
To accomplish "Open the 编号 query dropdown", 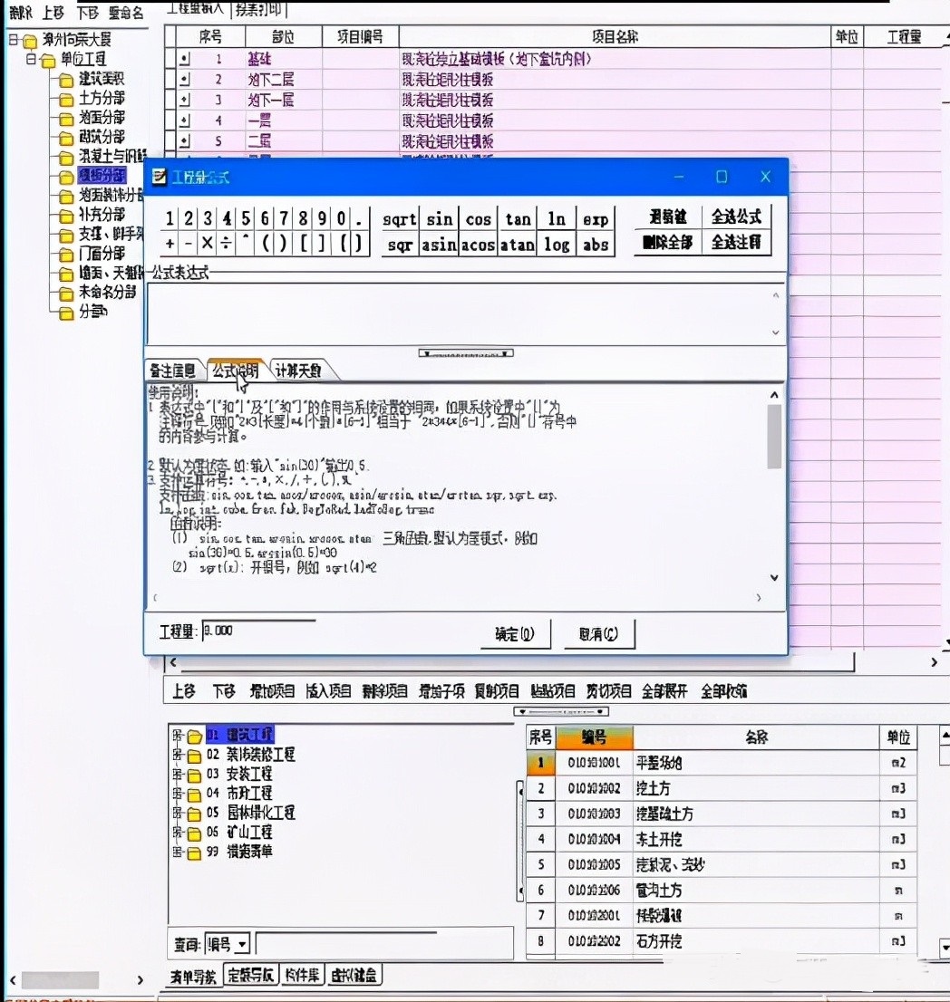I will [x=243, y=943].
